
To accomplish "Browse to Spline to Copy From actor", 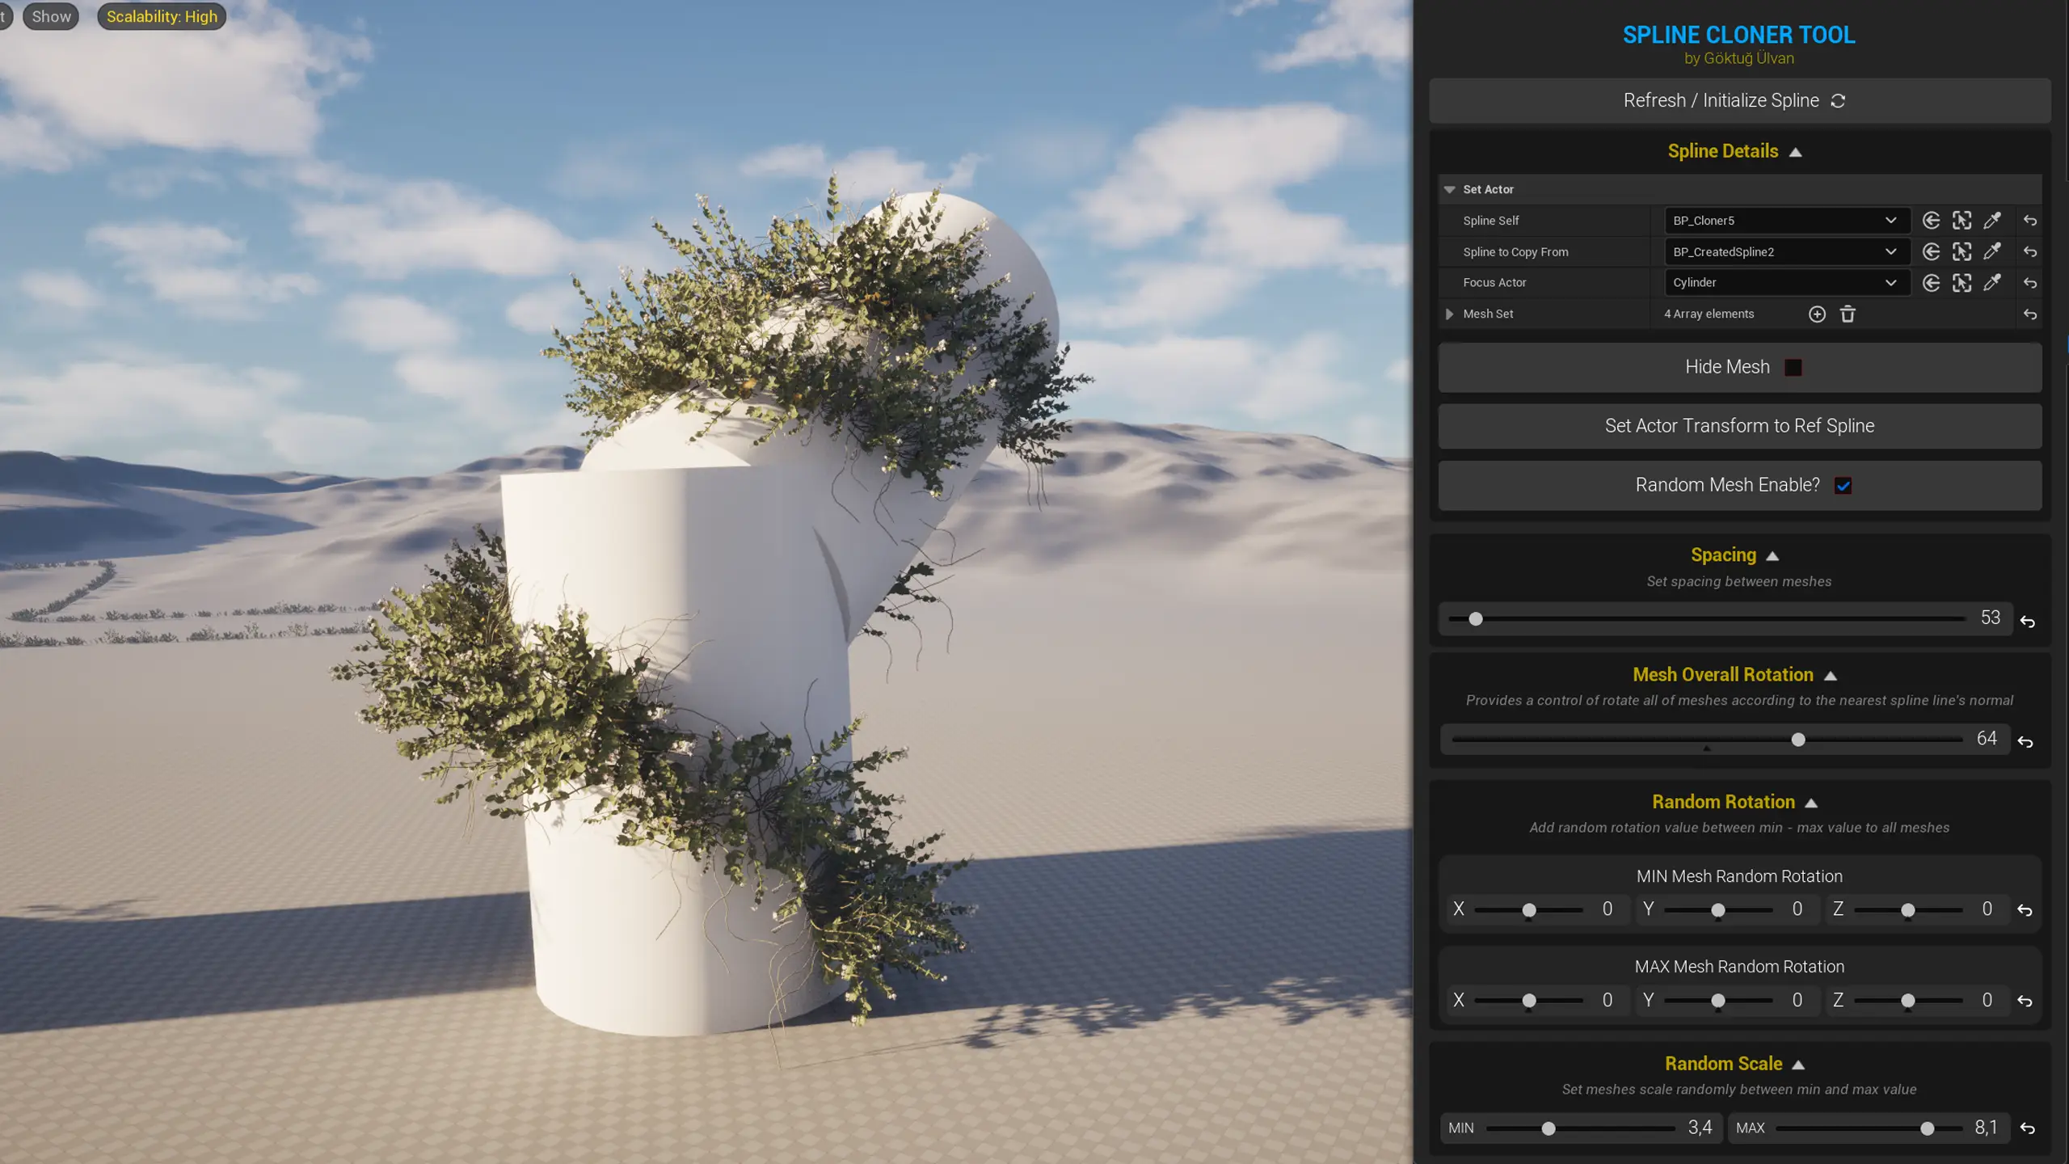I will tap(1962, 251).
